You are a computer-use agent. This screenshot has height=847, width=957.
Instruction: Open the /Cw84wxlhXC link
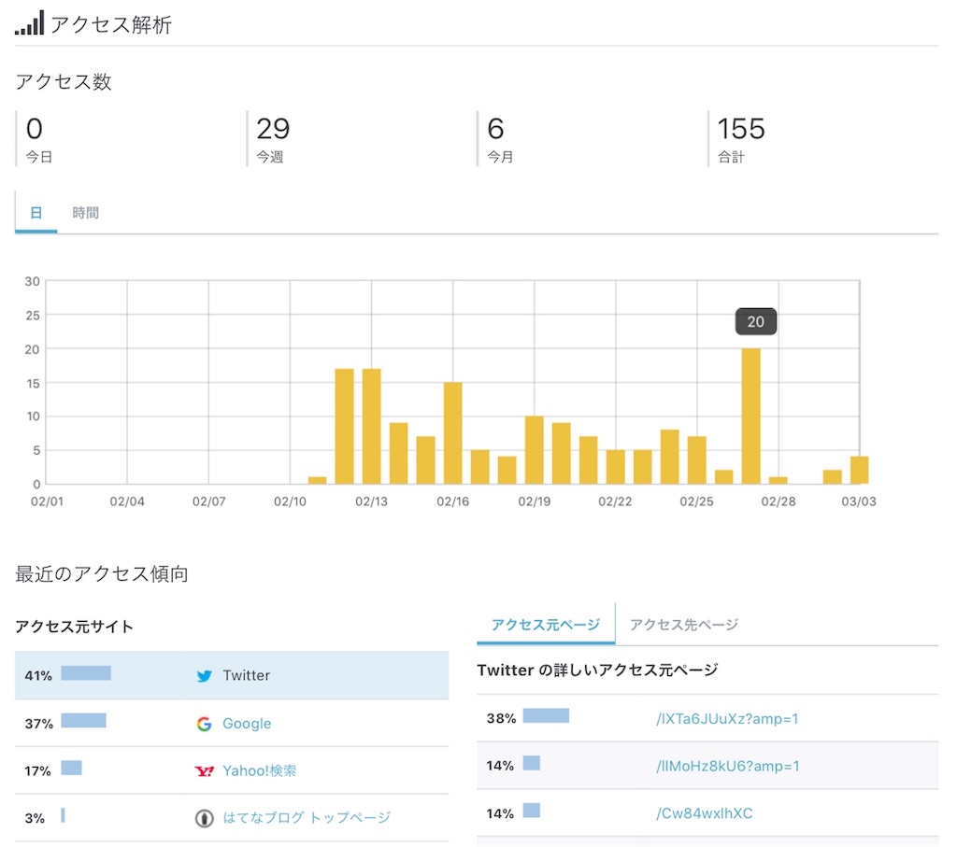(x=705, y=813)
